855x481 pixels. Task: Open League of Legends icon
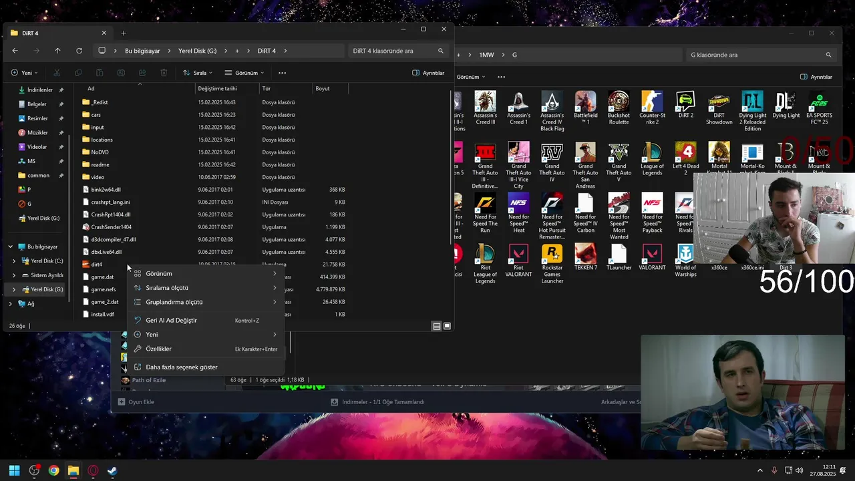point(652,158)
